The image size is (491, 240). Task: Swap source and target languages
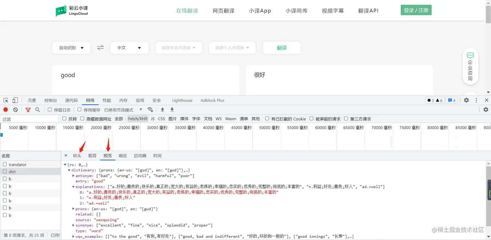pyautogui.click(x=100, y=48)
